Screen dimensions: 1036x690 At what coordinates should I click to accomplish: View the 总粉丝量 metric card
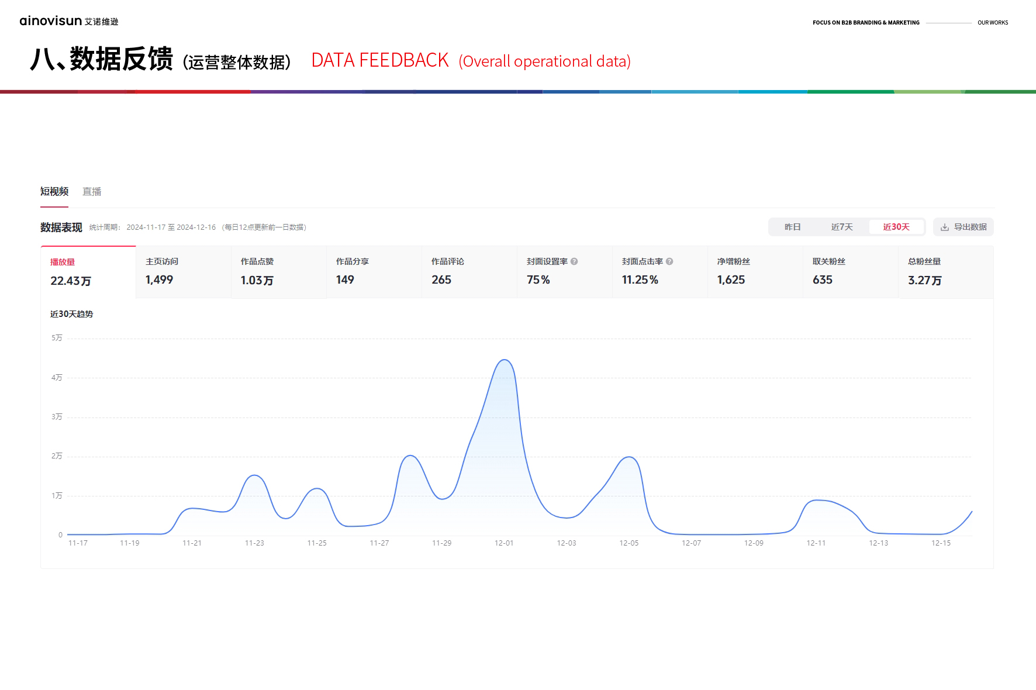click(x=946, y=272)
